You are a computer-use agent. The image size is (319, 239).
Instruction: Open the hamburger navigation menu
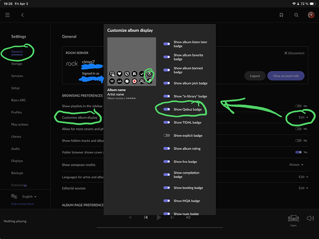(x=8, y=15)
